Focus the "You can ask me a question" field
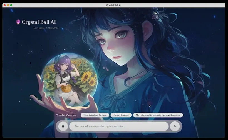 (x=119, y=126)
